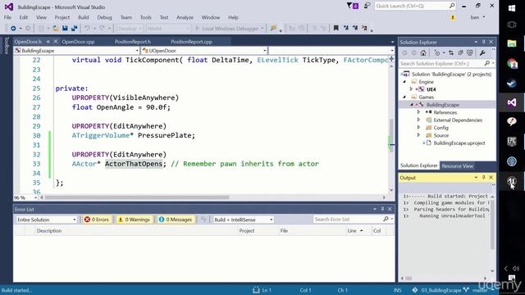Toggle pin on OpenDoor.h tab
Viewport: 525px width, 295px height.
pyautogui.click(x=48, y=42)
